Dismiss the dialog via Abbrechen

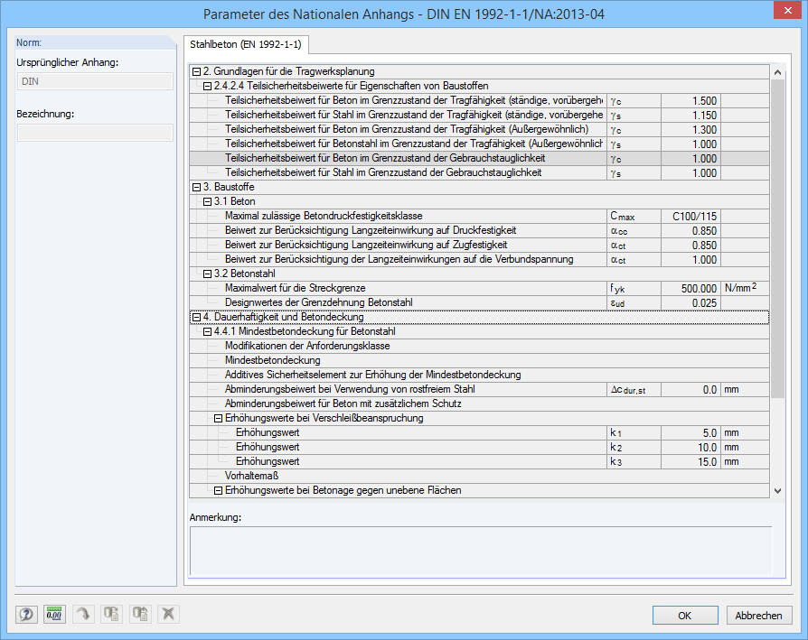click(x=758, y=614)
